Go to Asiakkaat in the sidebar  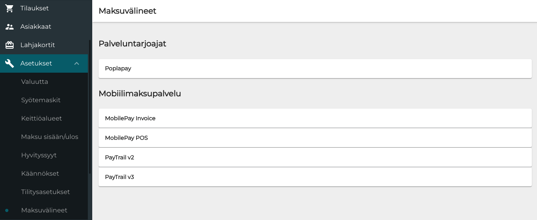pyautogui.click(x=36, y=27)
